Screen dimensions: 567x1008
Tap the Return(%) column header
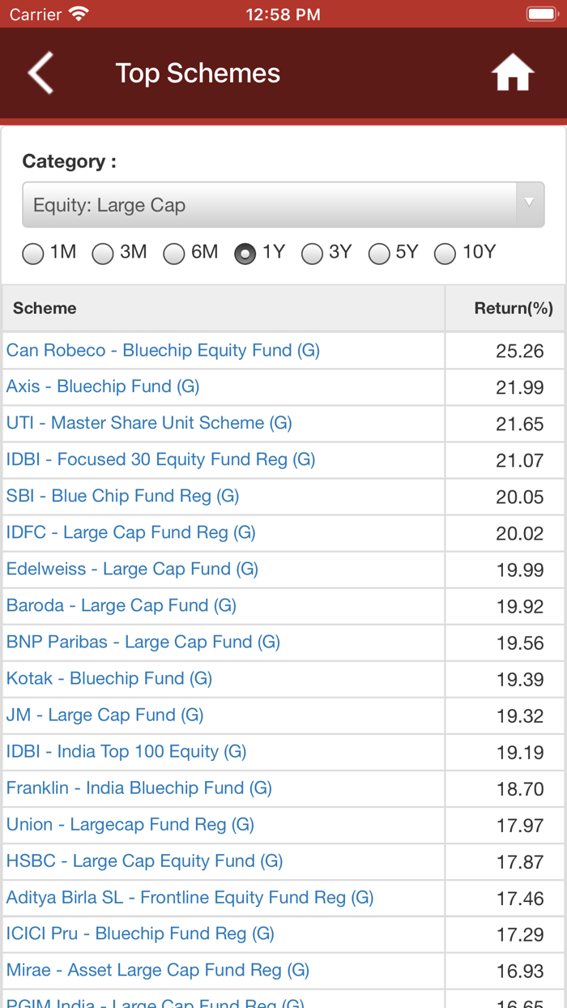click(x=513, y=308)
